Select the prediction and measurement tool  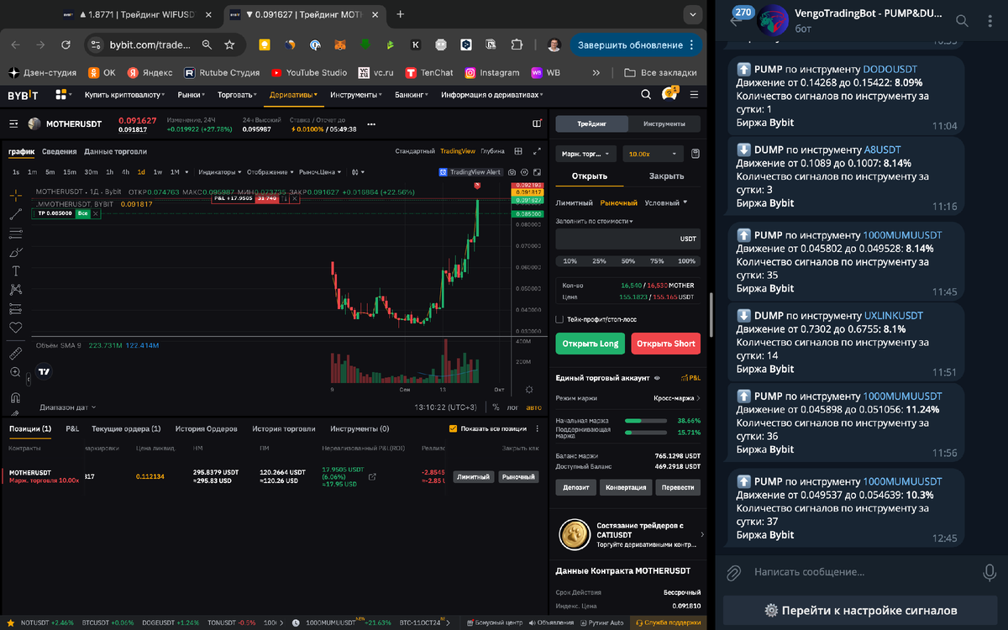16,309
